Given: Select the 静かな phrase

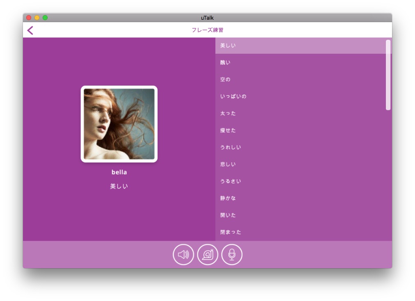Looking at the screenshot, I should 228,198.
